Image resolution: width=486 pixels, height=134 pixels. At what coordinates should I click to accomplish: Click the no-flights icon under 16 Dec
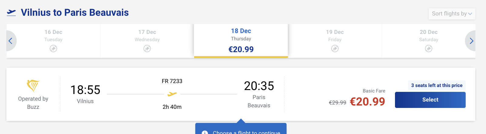pyautogui.click(x=53, y=49)
